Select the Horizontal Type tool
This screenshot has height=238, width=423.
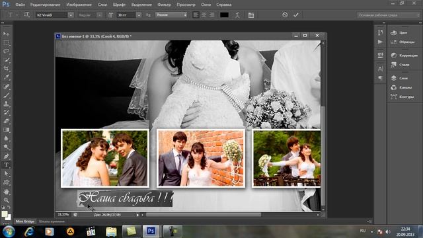coord(6,165)
